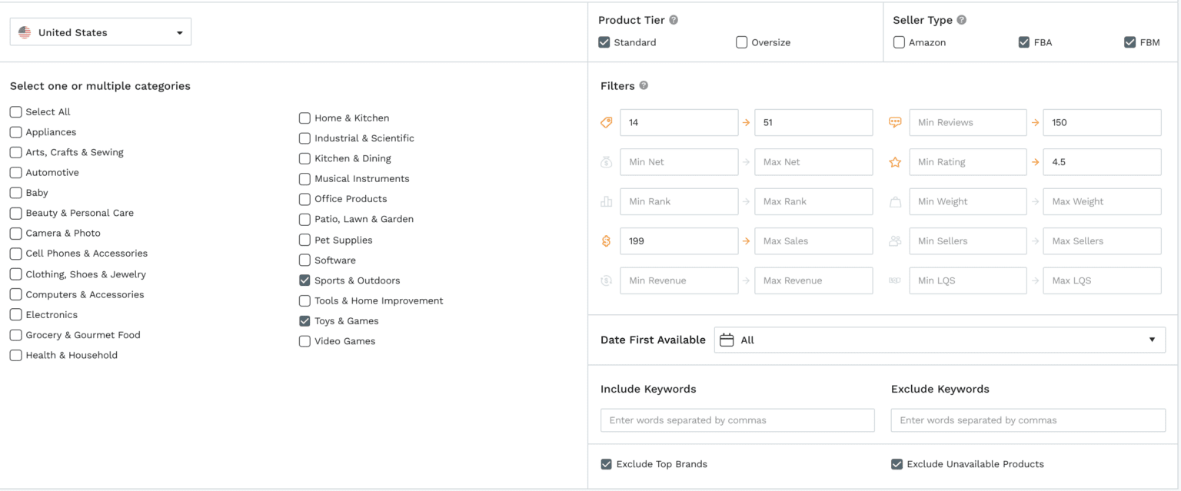Check the Amazon seller type box
Viewport: 1181px width, 491px height.
pos(899,42)
